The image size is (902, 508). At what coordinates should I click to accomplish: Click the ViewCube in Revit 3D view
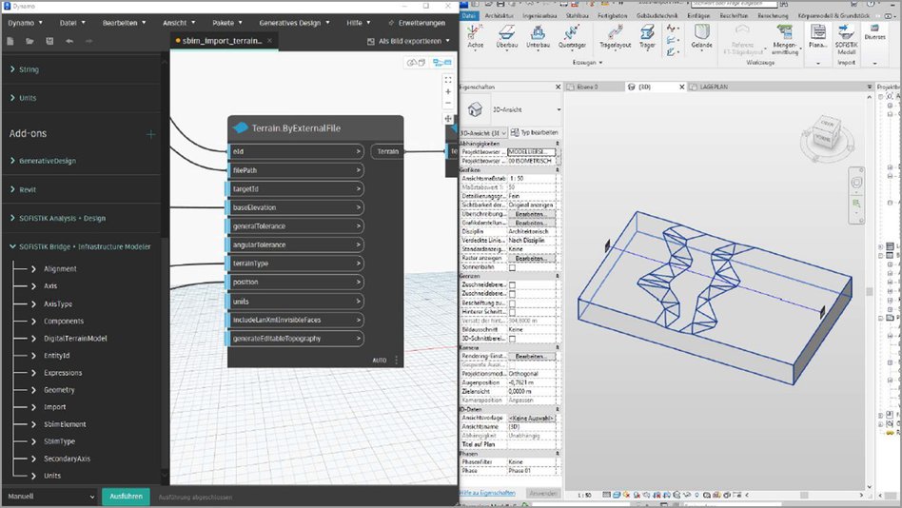[x=827, y=134]
